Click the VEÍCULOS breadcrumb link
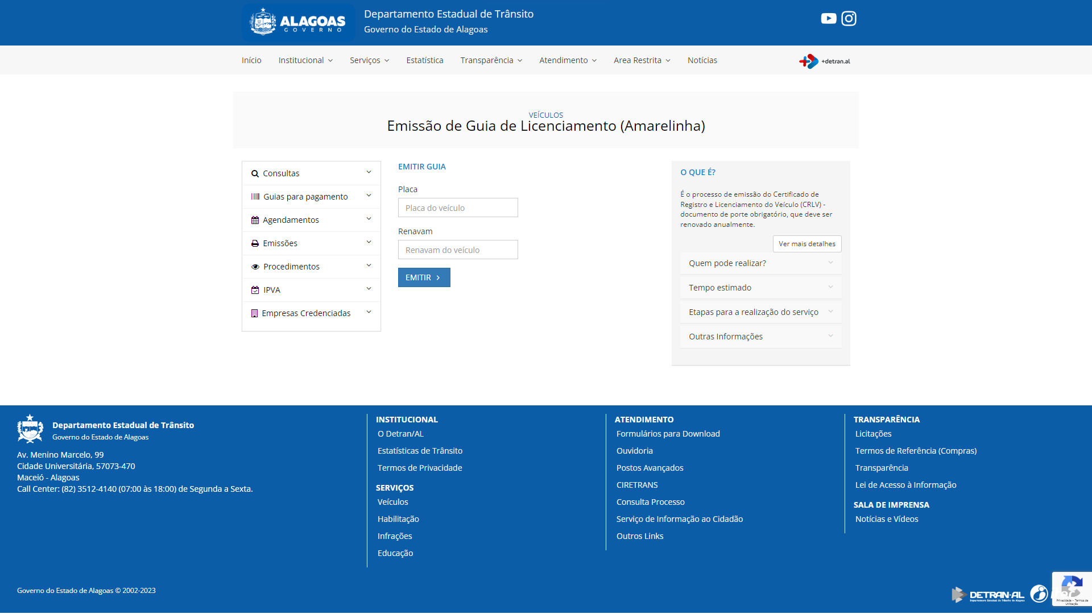 click(545, 115)
